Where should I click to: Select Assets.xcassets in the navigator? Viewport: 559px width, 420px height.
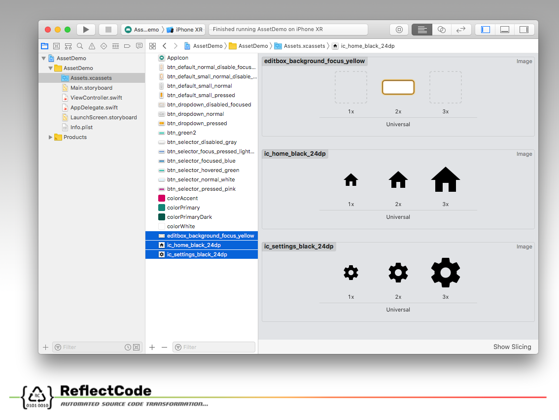click(92, 78)
